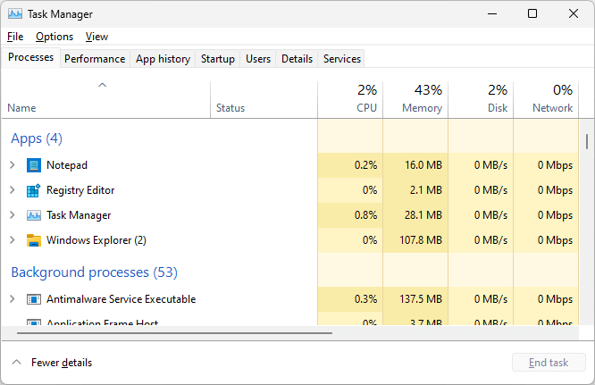Sort by the Disk column header

coord(481,99)
